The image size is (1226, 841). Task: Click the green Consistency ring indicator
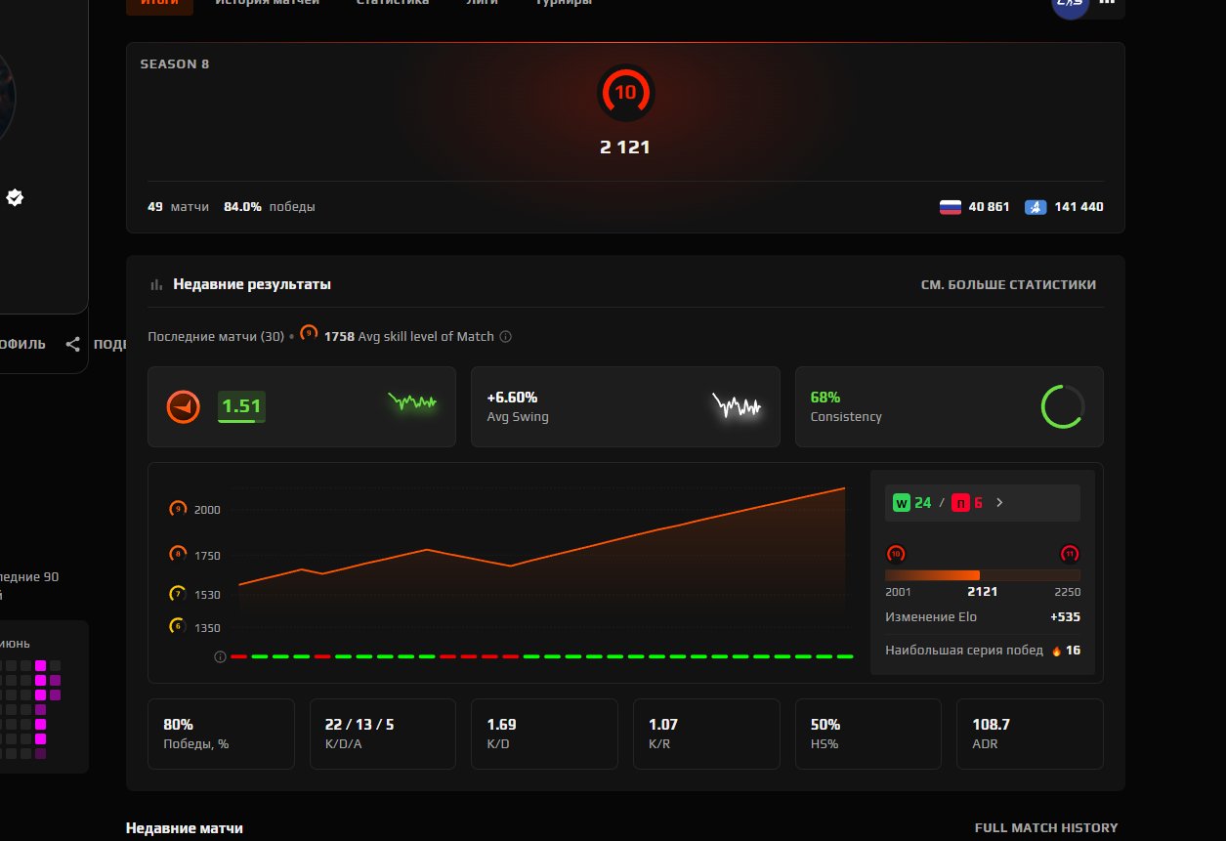(x=1063, y=406)
